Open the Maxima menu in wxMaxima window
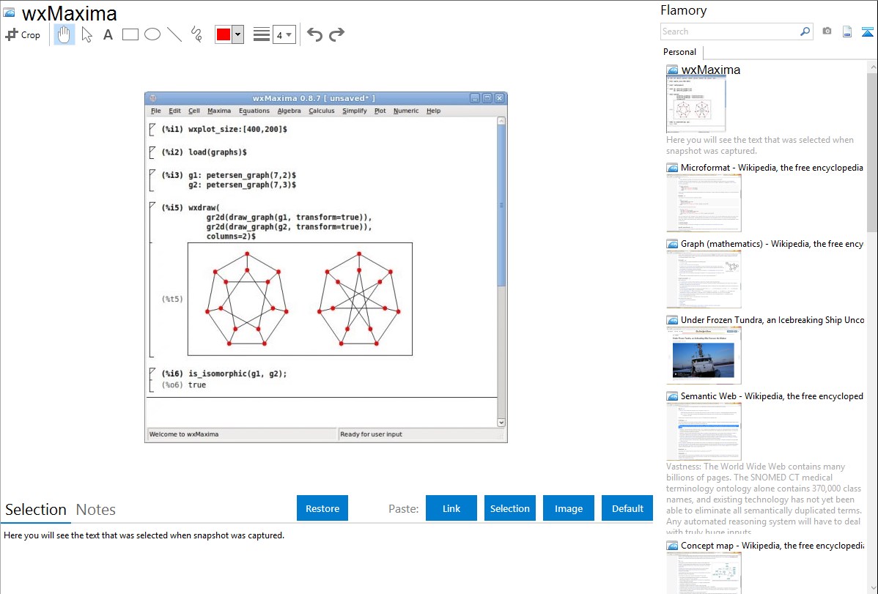The image size is (878, 594). point(219,111)
